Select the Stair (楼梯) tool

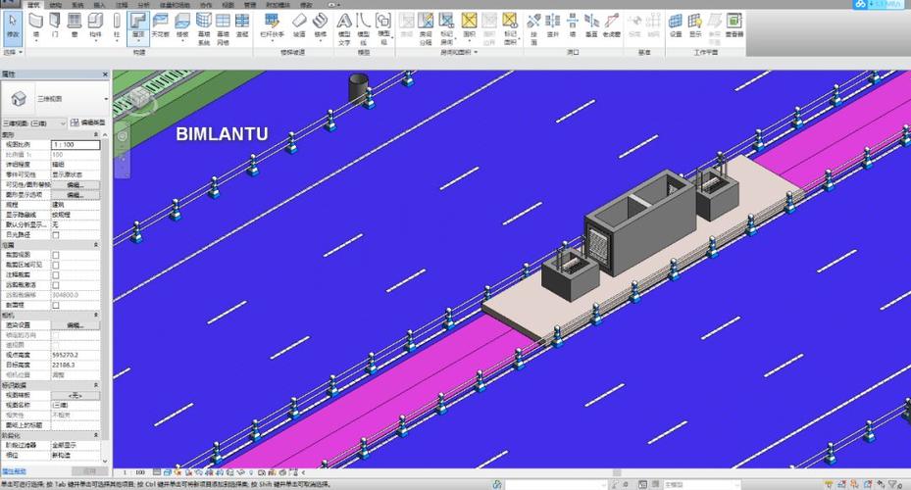coord(320,25)
